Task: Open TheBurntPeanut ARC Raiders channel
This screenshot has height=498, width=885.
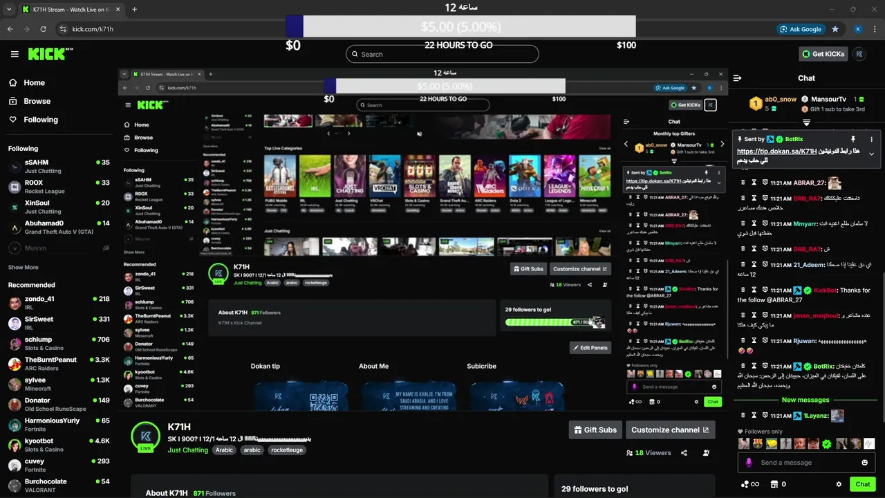Action: pos(59,364)
